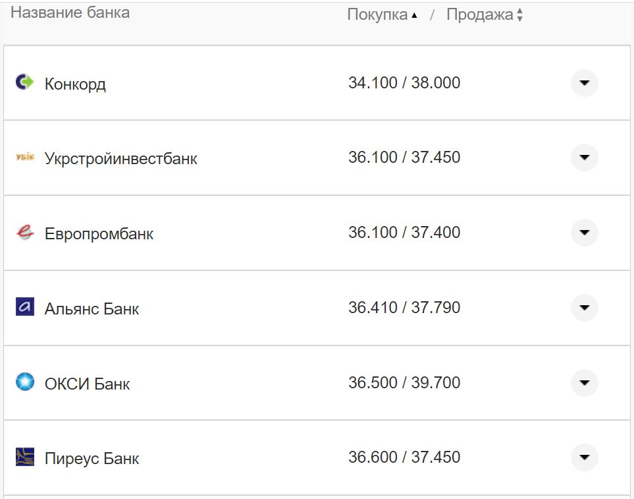Expand the Европромбанк row details
Viewport: 634px width, 499px height.
point(583,233)
